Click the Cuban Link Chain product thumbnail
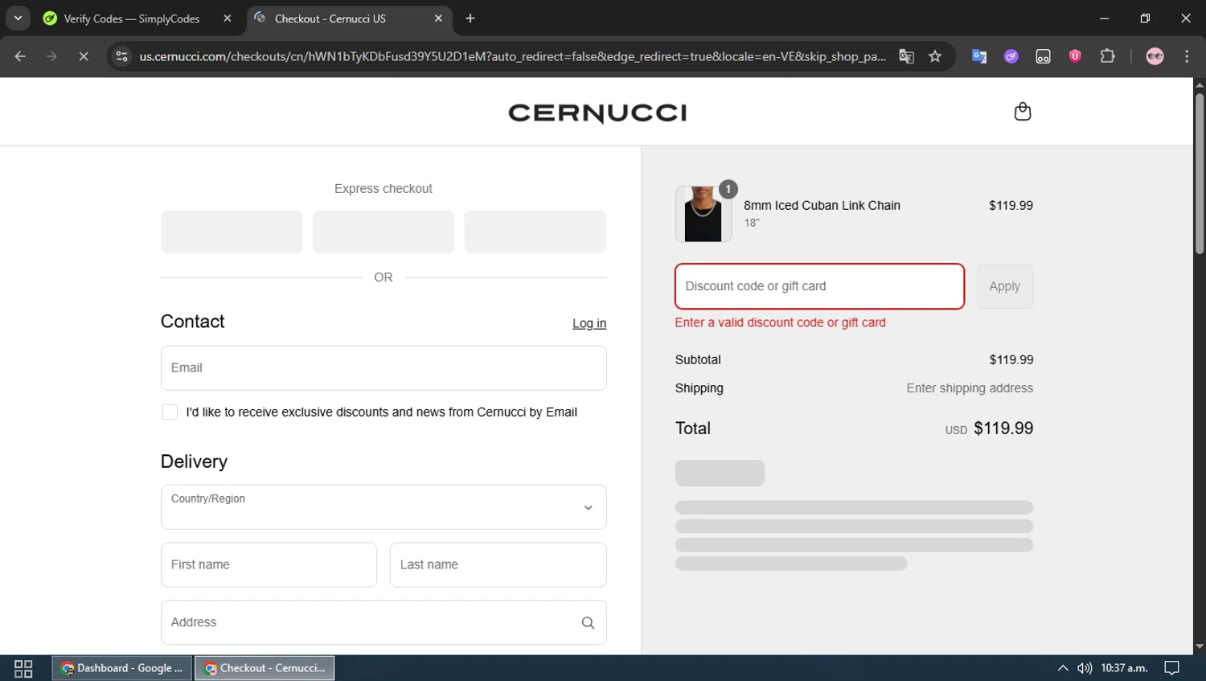 click(703, 214)
